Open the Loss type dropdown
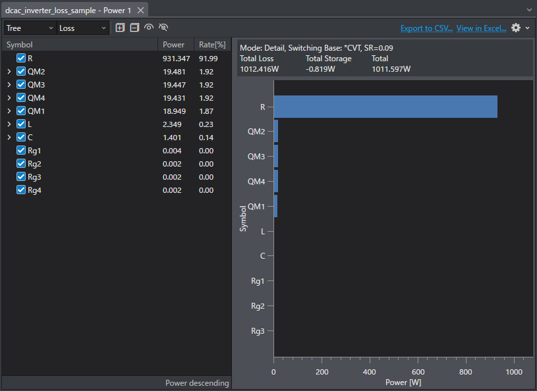Screen dimensions: 537x391 (82, 28)
